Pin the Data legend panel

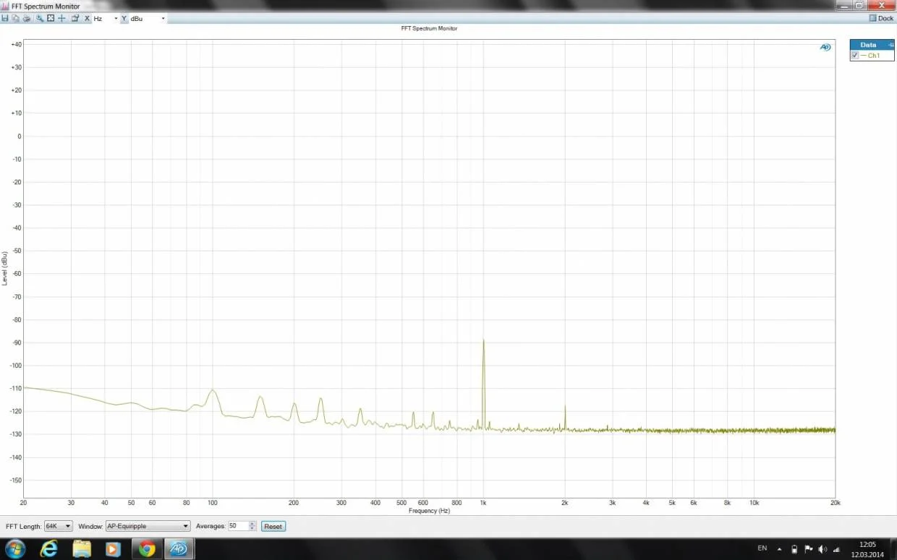point(890,45)
